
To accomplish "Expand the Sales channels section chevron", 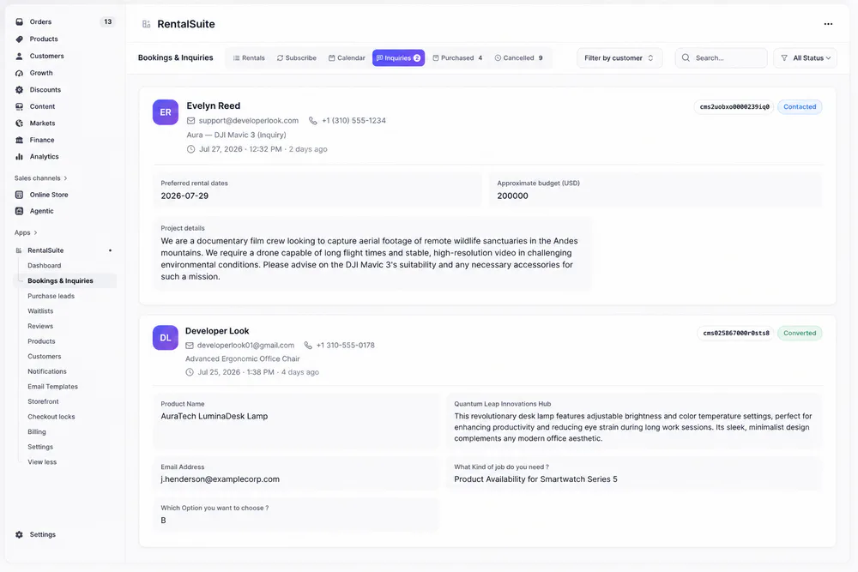I will pyautogui.click(x=66, y=178).
